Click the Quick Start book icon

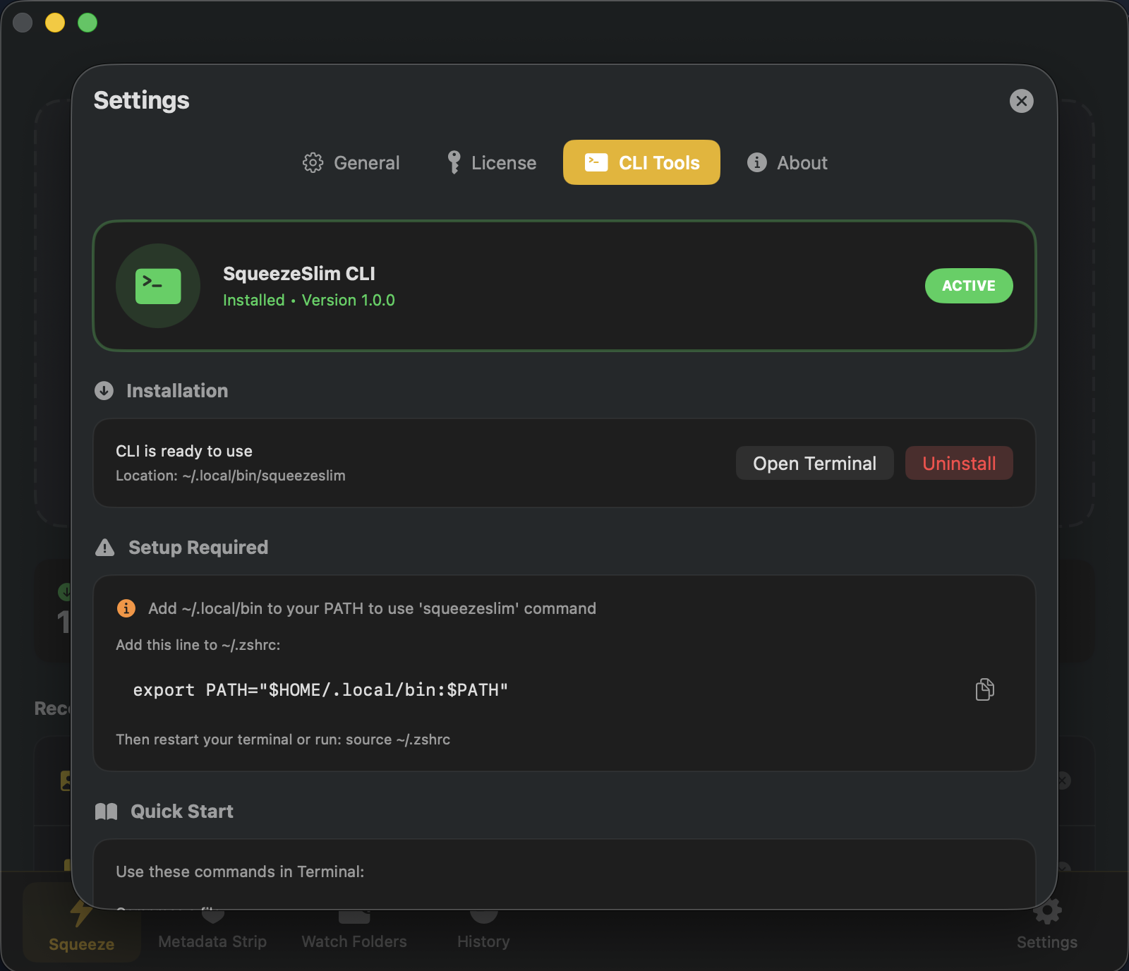point(106,811)
